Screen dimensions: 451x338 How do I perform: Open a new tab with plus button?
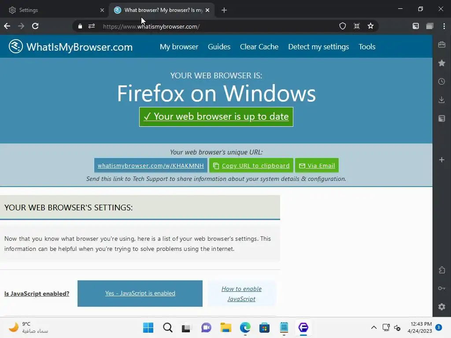coord(224,11)
